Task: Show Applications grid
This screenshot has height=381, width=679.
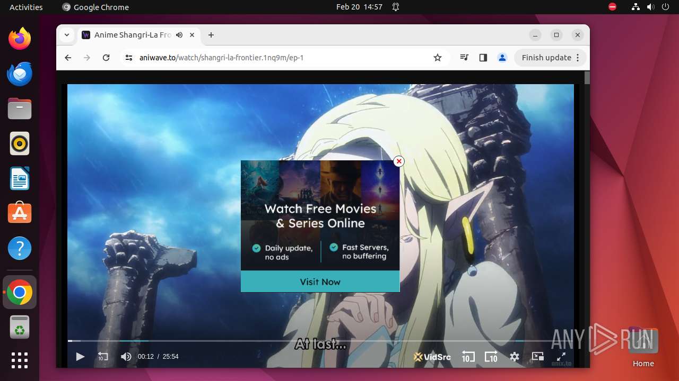Action: point(20,360)
